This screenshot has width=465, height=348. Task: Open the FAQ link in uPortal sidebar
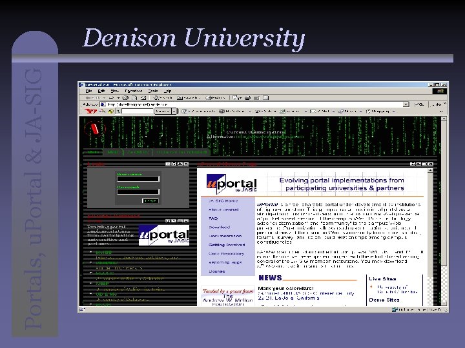click(213, 218)
